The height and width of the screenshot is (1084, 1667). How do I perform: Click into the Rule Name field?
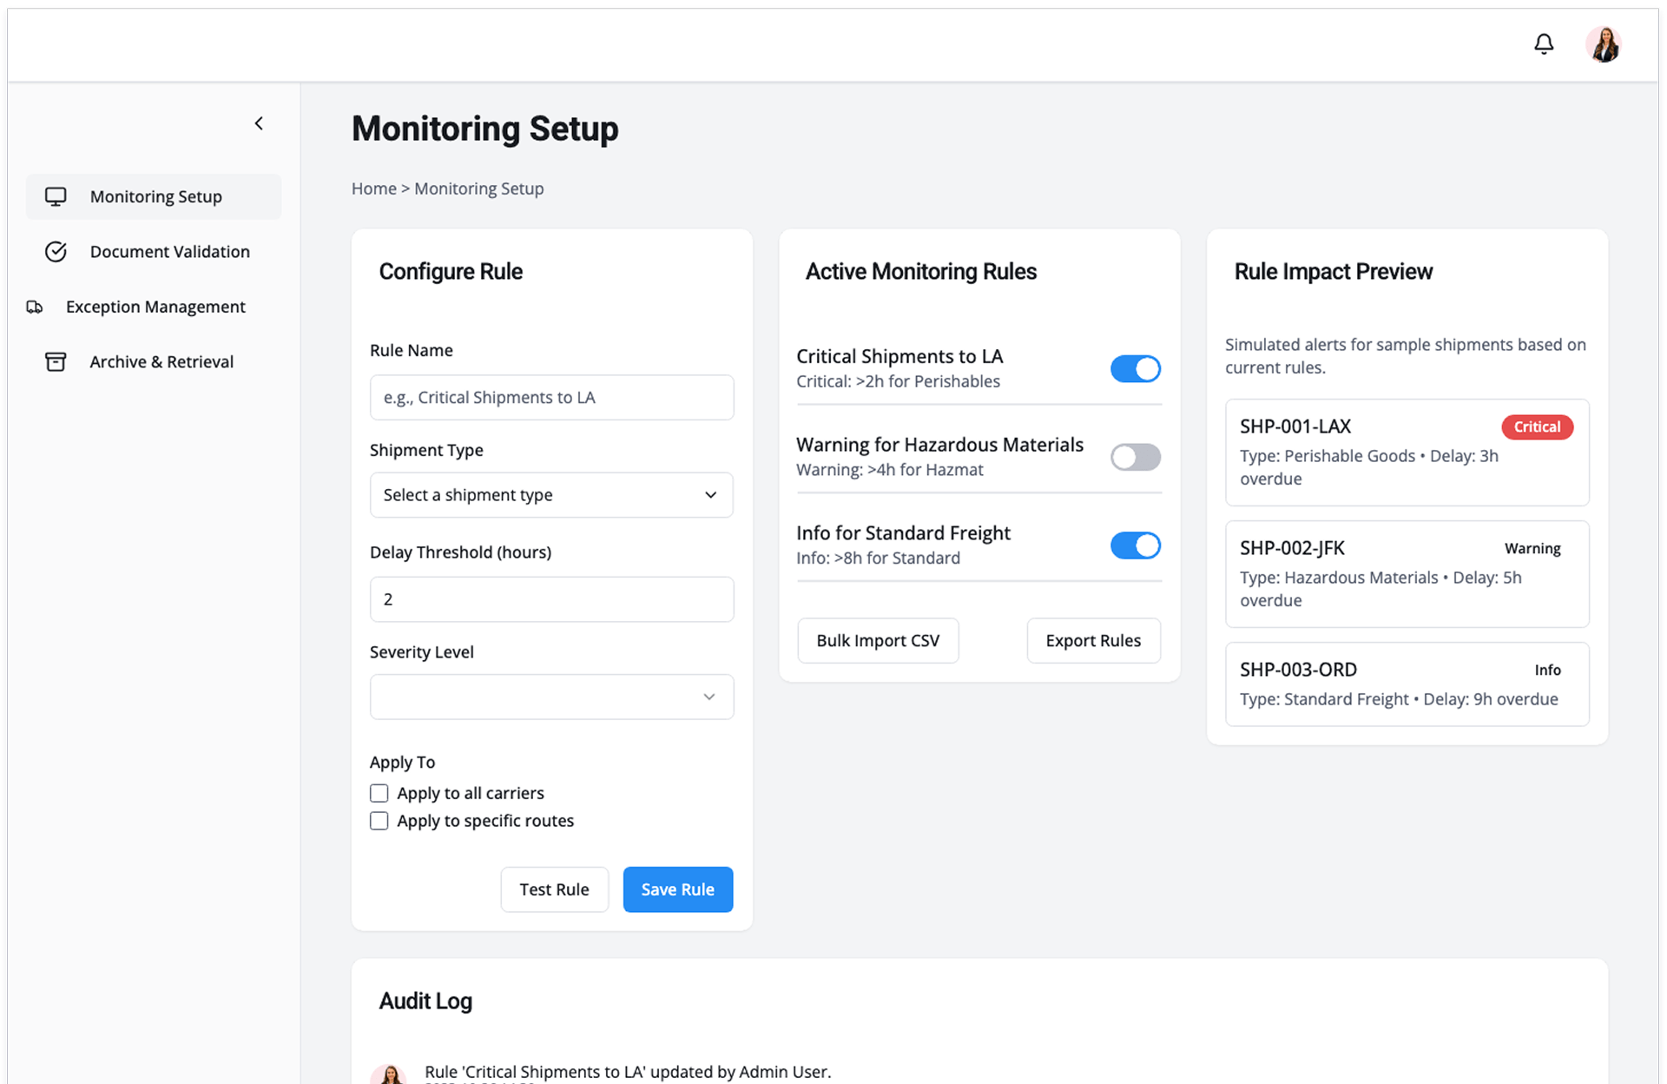pos(551,397)
